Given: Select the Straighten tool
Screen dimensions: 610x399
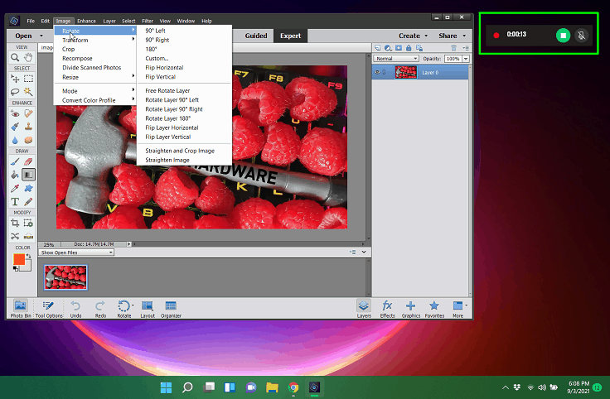Looking at the screenshot, I should (28, 236).
